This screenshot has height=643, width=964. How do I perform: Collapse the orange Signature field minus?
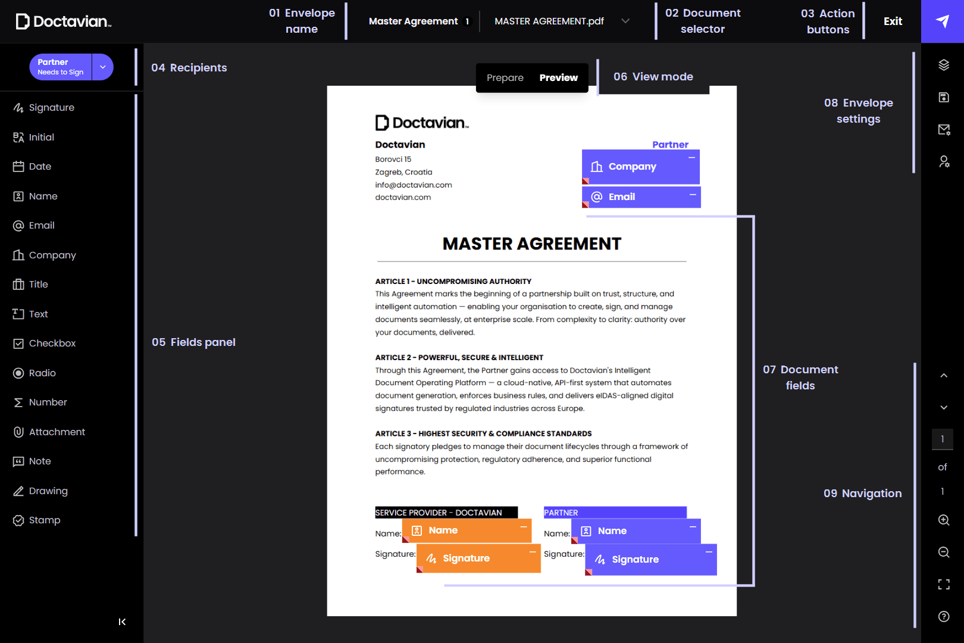tap(533, 552)
